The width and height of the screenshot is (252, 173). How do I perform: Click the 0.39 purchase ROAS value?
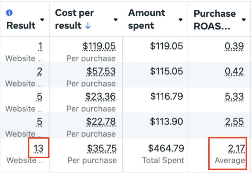234,46
